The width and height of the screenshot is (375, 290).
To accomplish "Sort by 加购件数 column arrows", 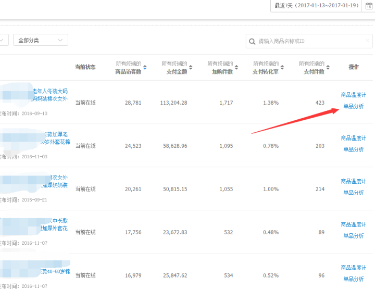I will (x=236, y=67).
